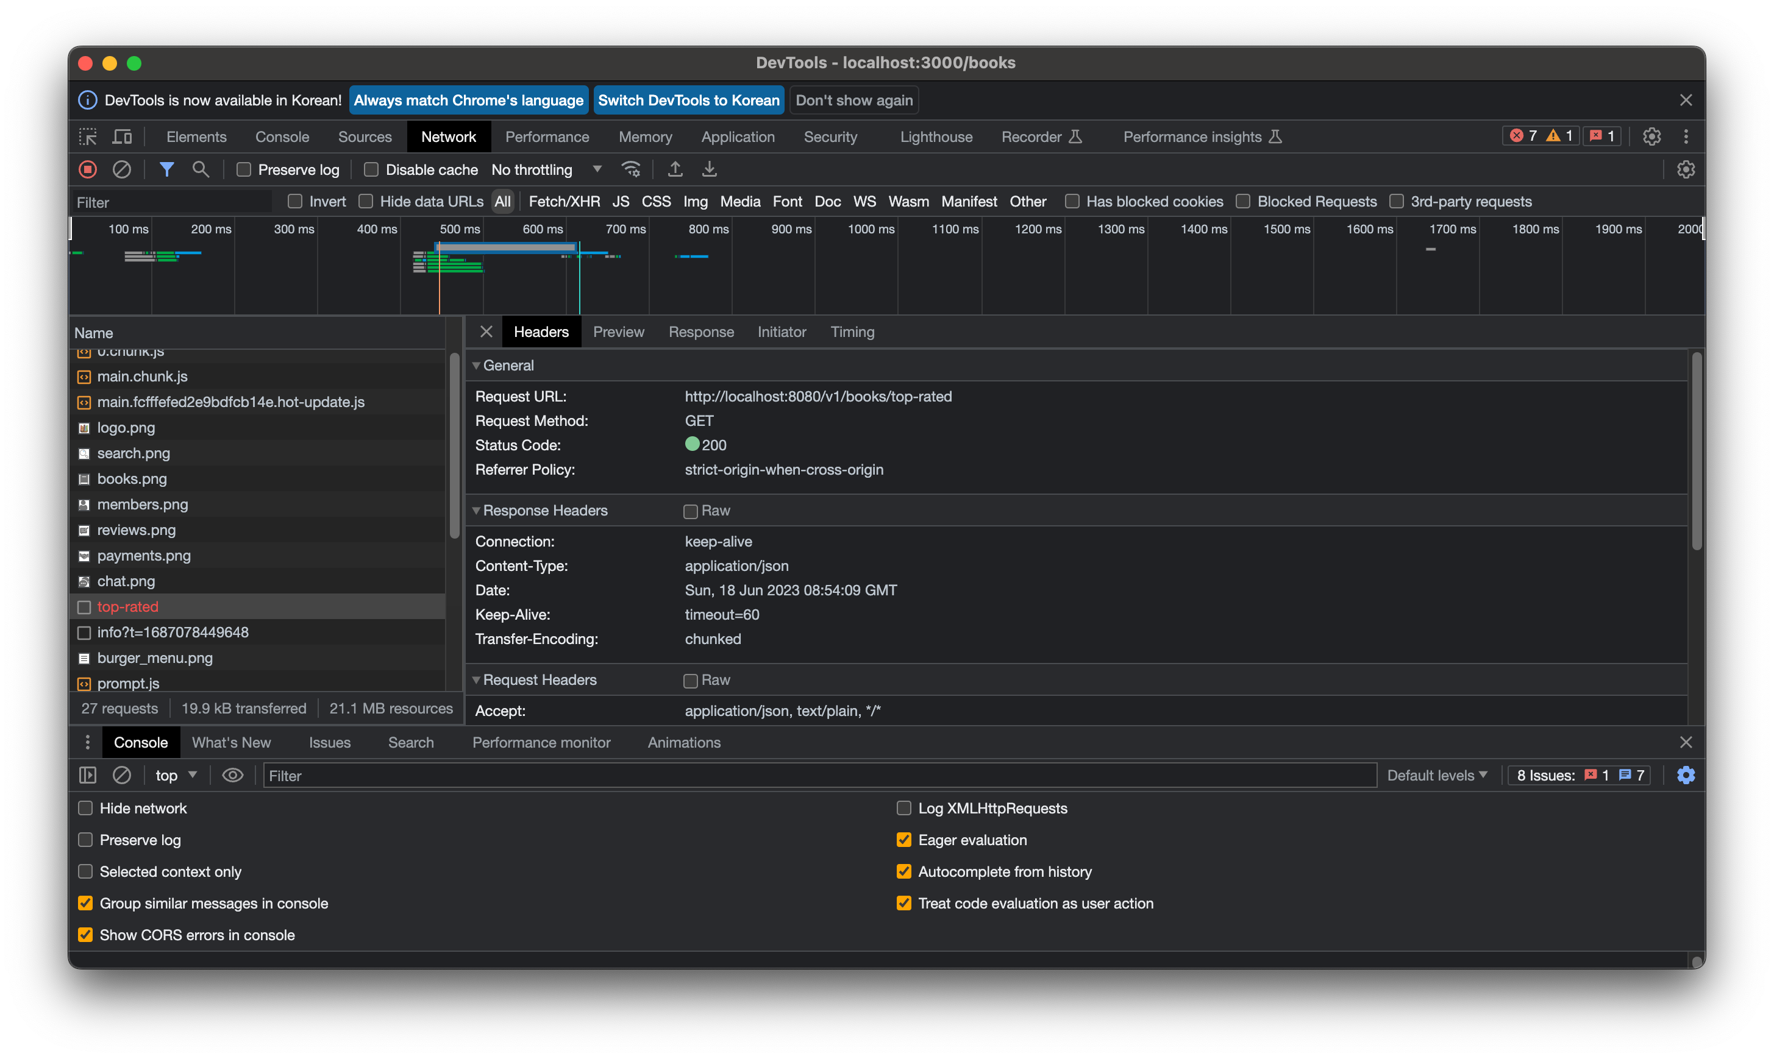
Task: Enable the Disable cache checkbox
Action: (371, 170)
